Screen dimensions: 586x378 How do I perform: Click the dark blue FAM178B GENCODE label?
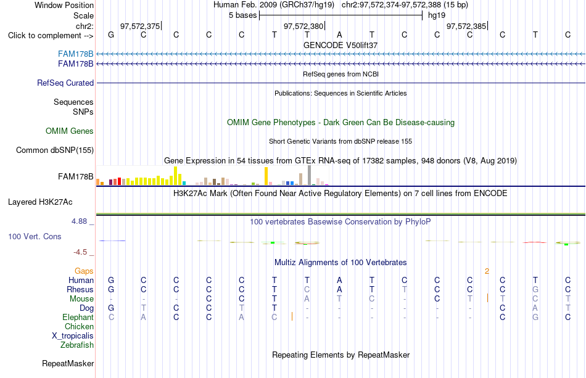pos(75,64)
